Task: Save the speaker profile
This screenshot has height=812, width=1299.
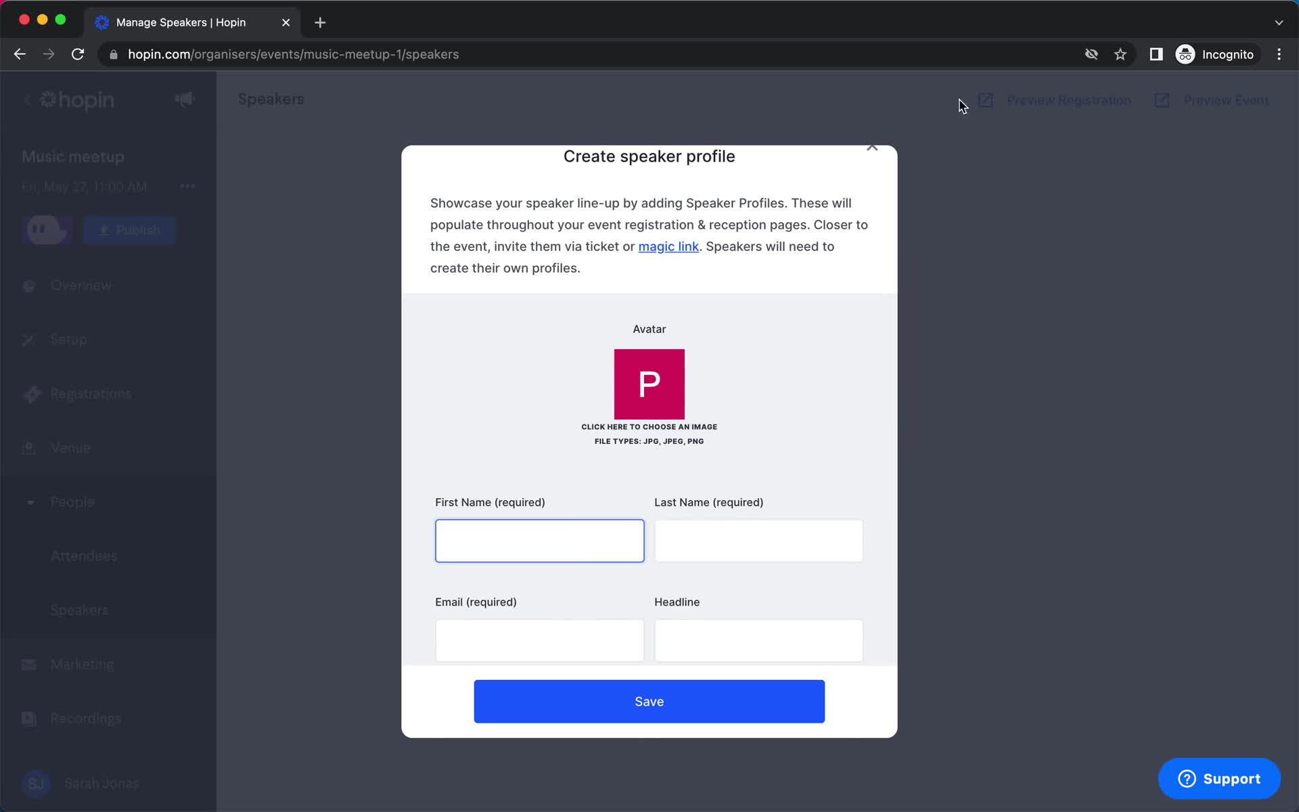Action: click(649, 701)
